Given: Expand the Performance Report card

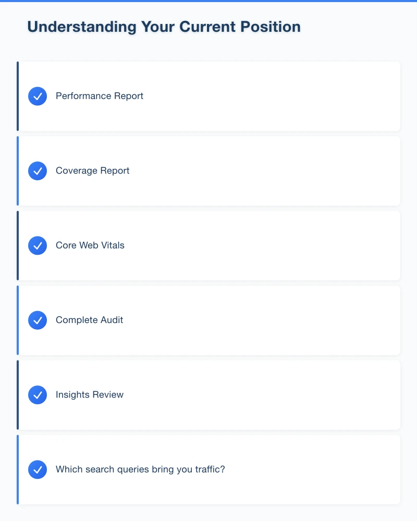Looking at the screenshot, I should (x=208, y=96).
